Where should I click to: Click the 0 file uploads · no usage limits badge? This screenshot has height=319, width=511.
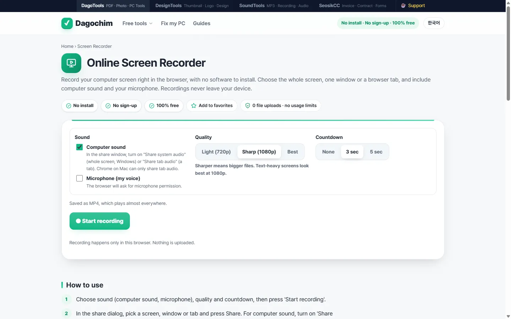click(281, 106)
